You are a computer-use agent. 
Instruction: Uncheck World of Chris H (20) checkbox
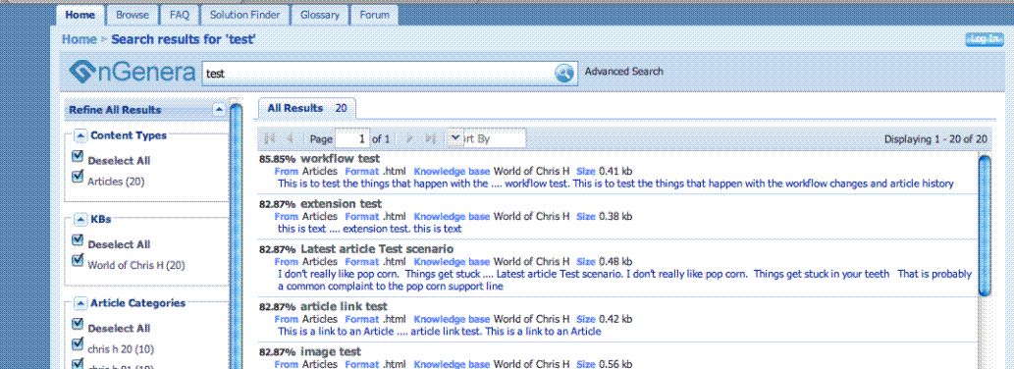pyautogui.click(x=79, y=260)
